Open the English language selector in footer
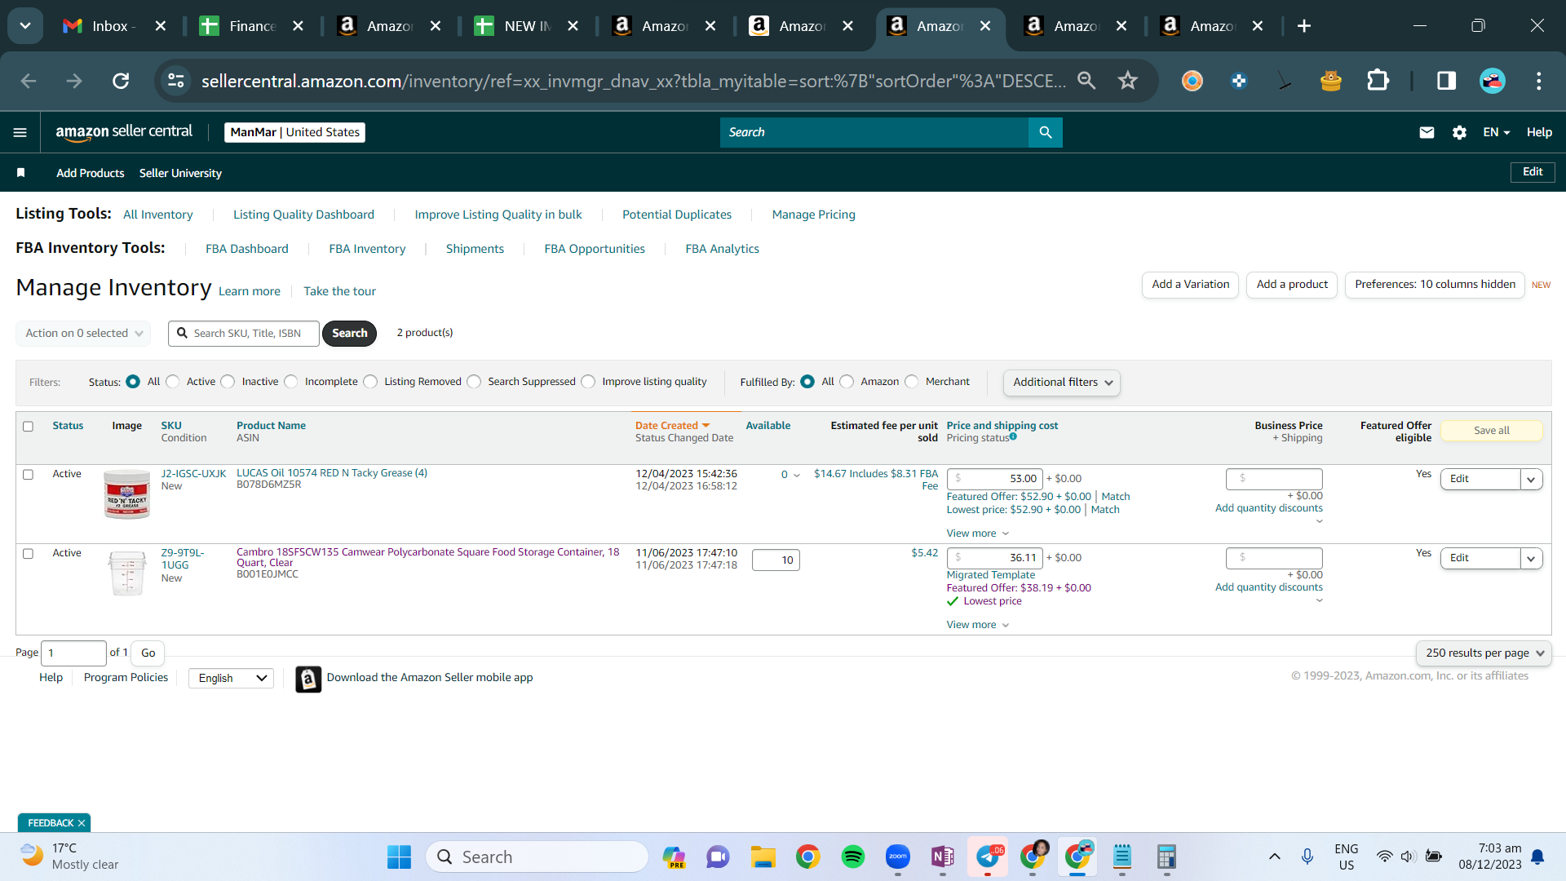Image resolution: width=1566 pixels, height=881 pixels. pos(232,679)
